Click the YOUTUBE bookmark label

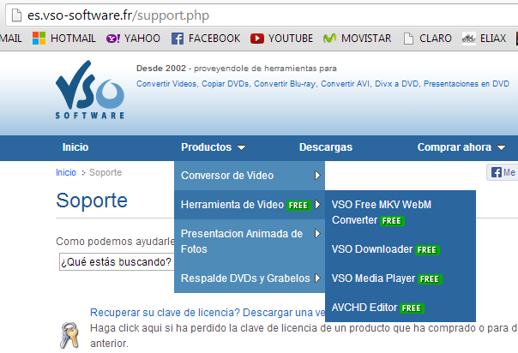pos(291,39)
